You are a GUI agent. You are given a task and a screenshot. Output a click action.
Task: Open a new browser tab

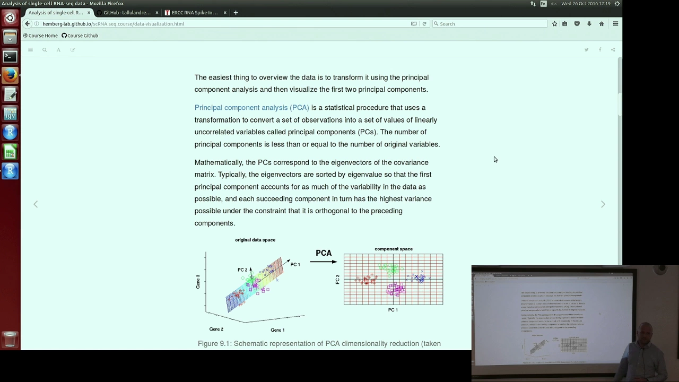pyautogui.click(x=236, y=12)
